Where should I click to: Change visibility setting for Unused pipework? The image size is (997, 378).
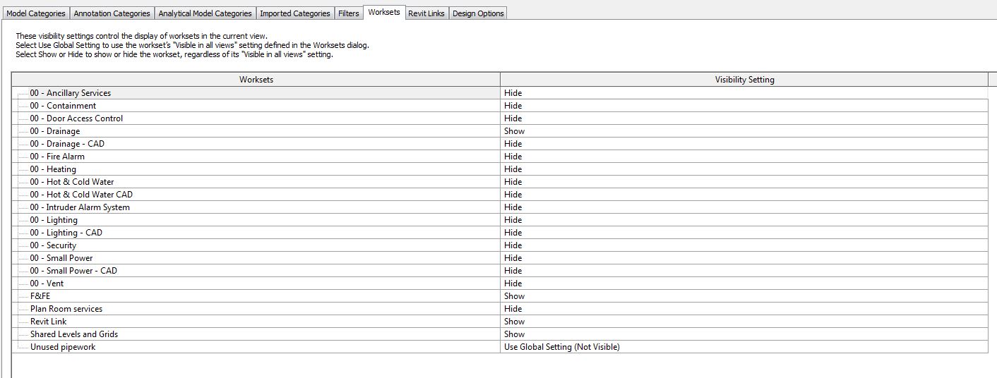pyautogui.click(x=744, y=347)
